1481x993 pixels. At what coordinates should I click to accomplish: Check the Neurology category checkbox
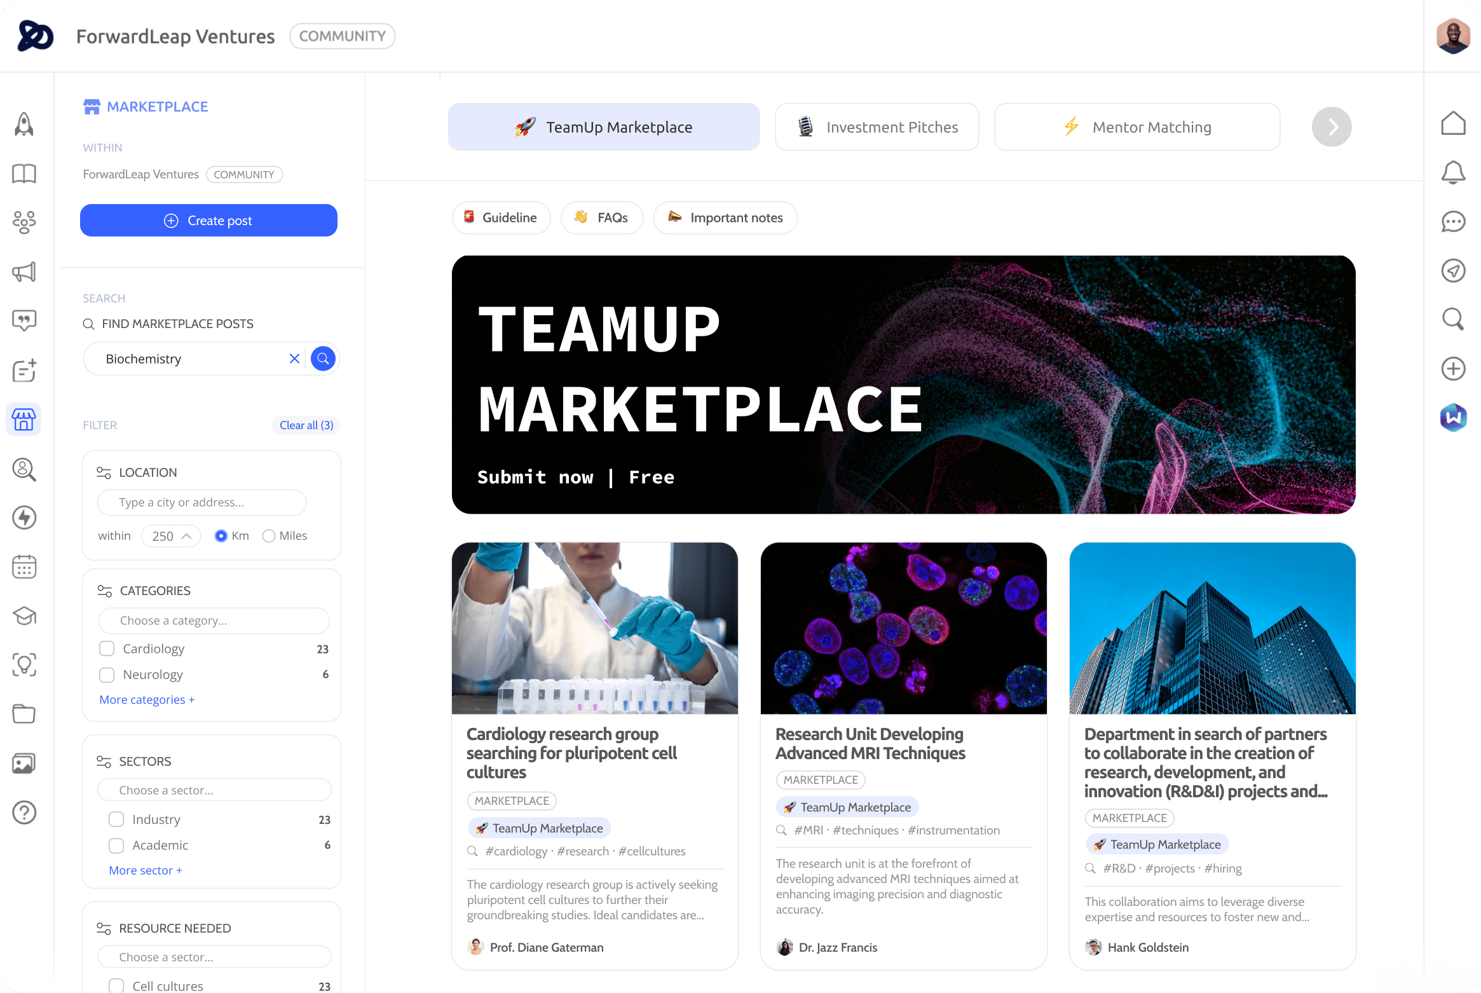107,675
